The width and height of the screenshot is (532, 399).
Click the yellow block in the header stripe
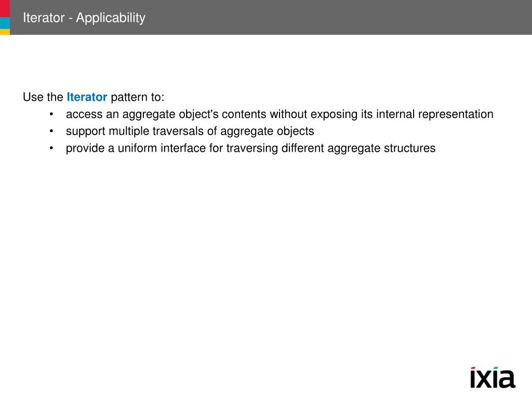[x=5, y=32]
